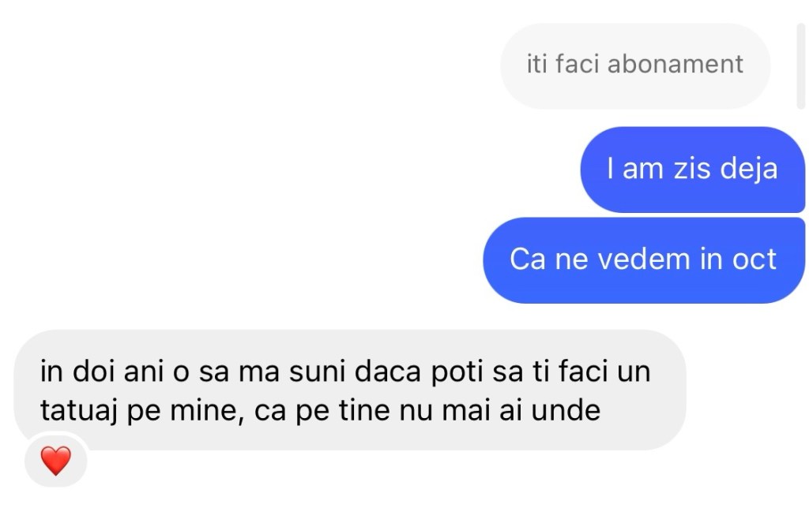809x508 pixels.
Task: Click the scrollbar at the right edge
Action: click(800, 65)
